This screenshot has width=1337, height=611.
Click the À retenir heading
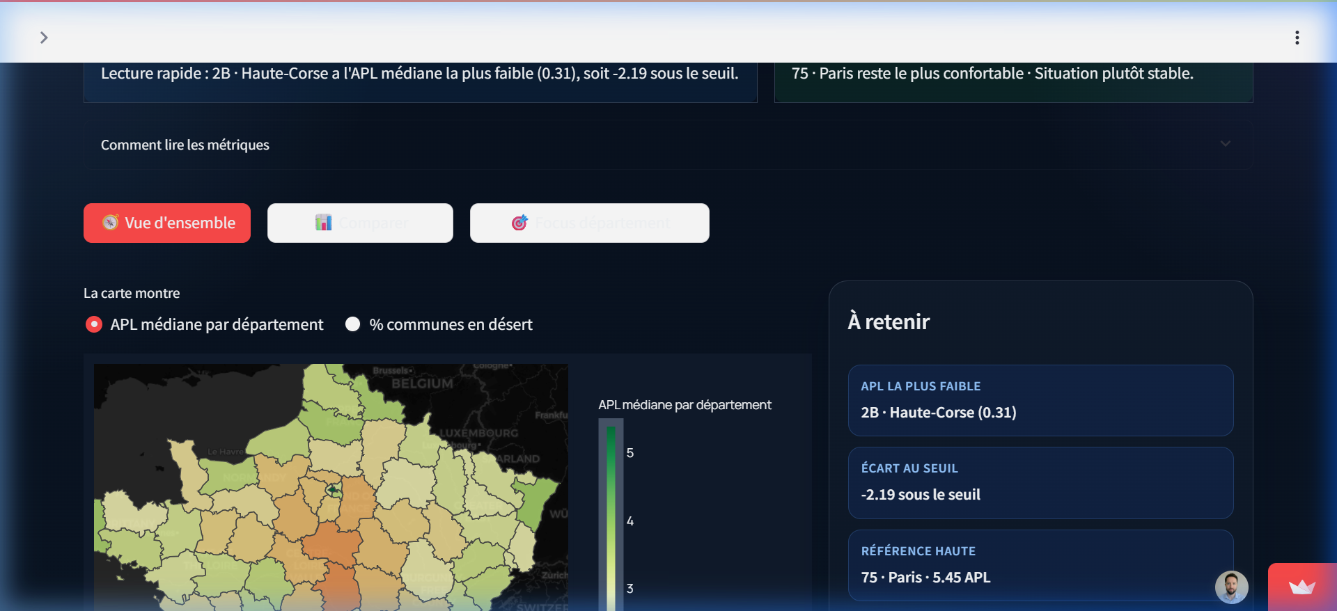889,322
